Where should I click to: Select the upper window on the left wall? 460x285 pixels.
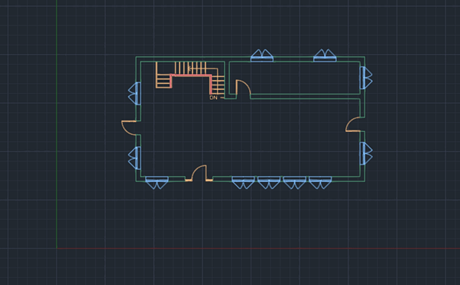[x=134, y=93]
